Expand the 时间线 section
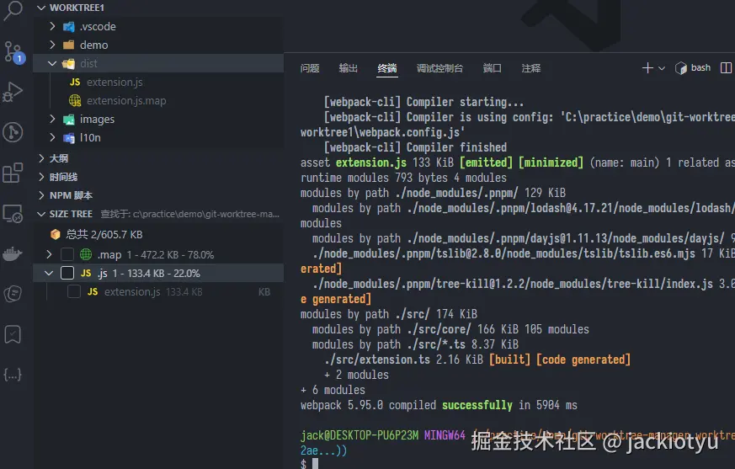The width and height of the screenshot is (735, 469). tap(41, 177)
